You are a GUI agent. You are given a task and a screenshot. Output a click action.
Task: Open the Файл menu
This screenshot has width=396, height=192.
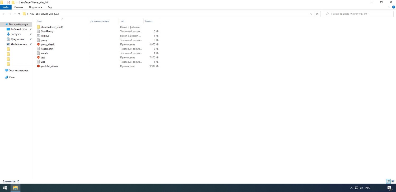[6, 7]
